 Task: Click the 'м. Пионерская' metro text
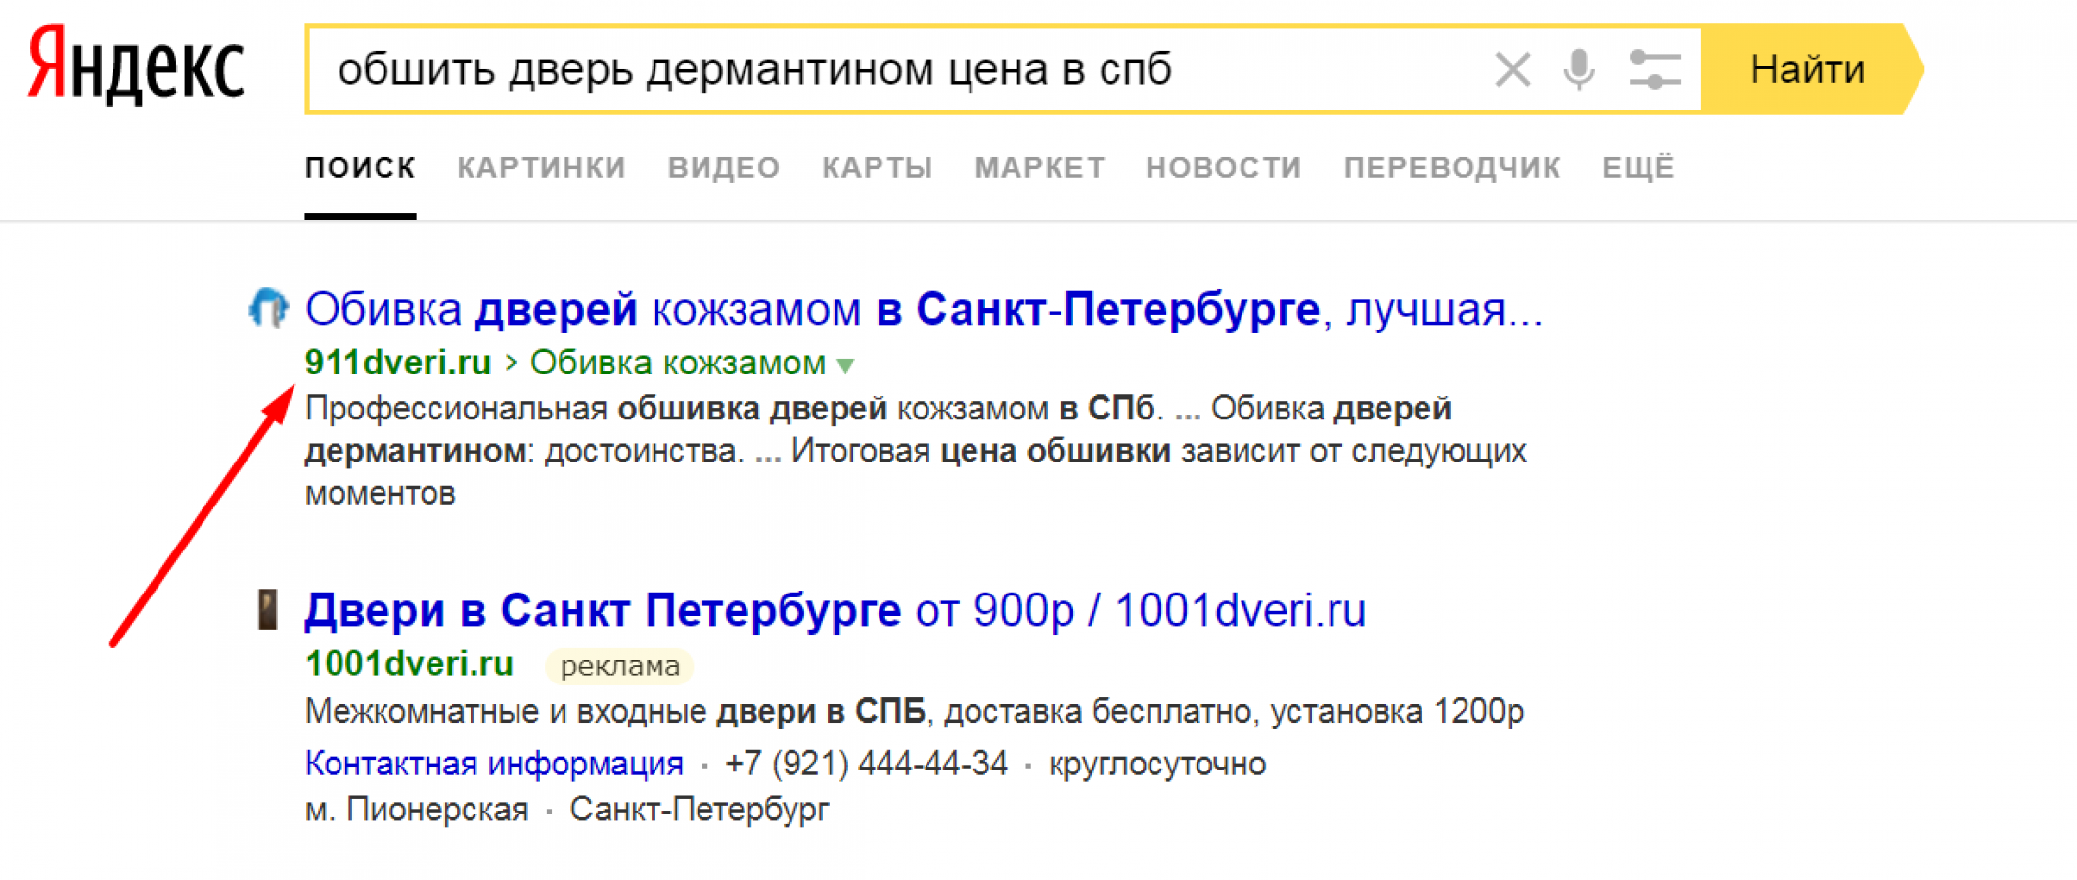pyautogui.click(x=417, y=810)
